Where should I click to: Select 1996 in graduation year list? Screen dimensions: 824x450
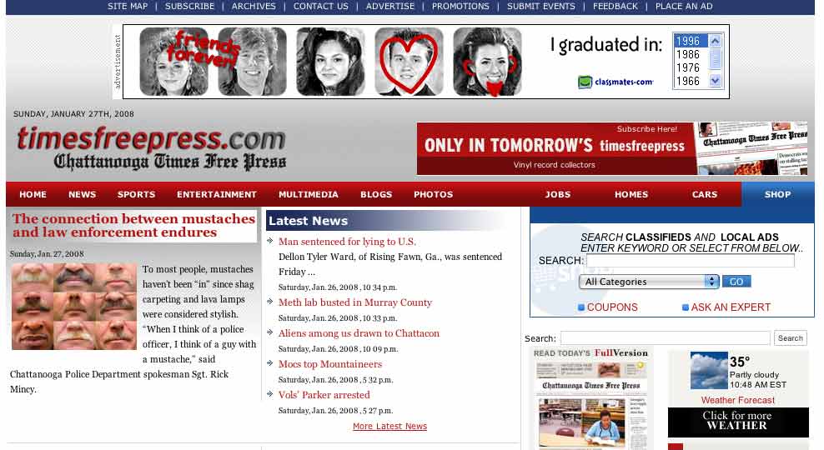691,41
